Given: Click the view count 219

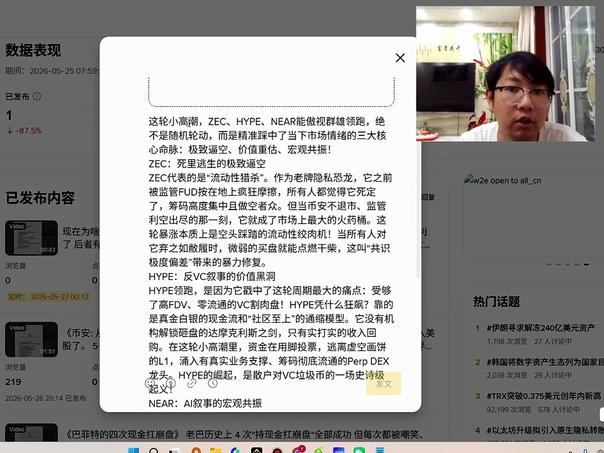Looking at the screenshot, I should click(13, 382).
